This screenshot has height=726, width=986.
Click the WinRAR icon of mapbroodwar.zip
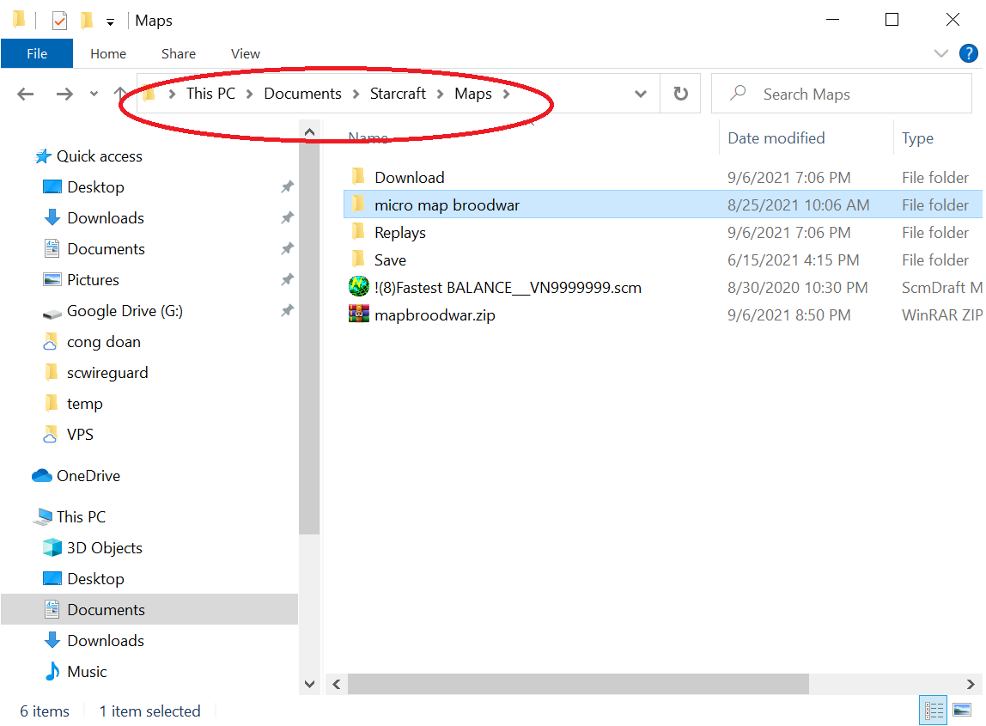point(358,314)
